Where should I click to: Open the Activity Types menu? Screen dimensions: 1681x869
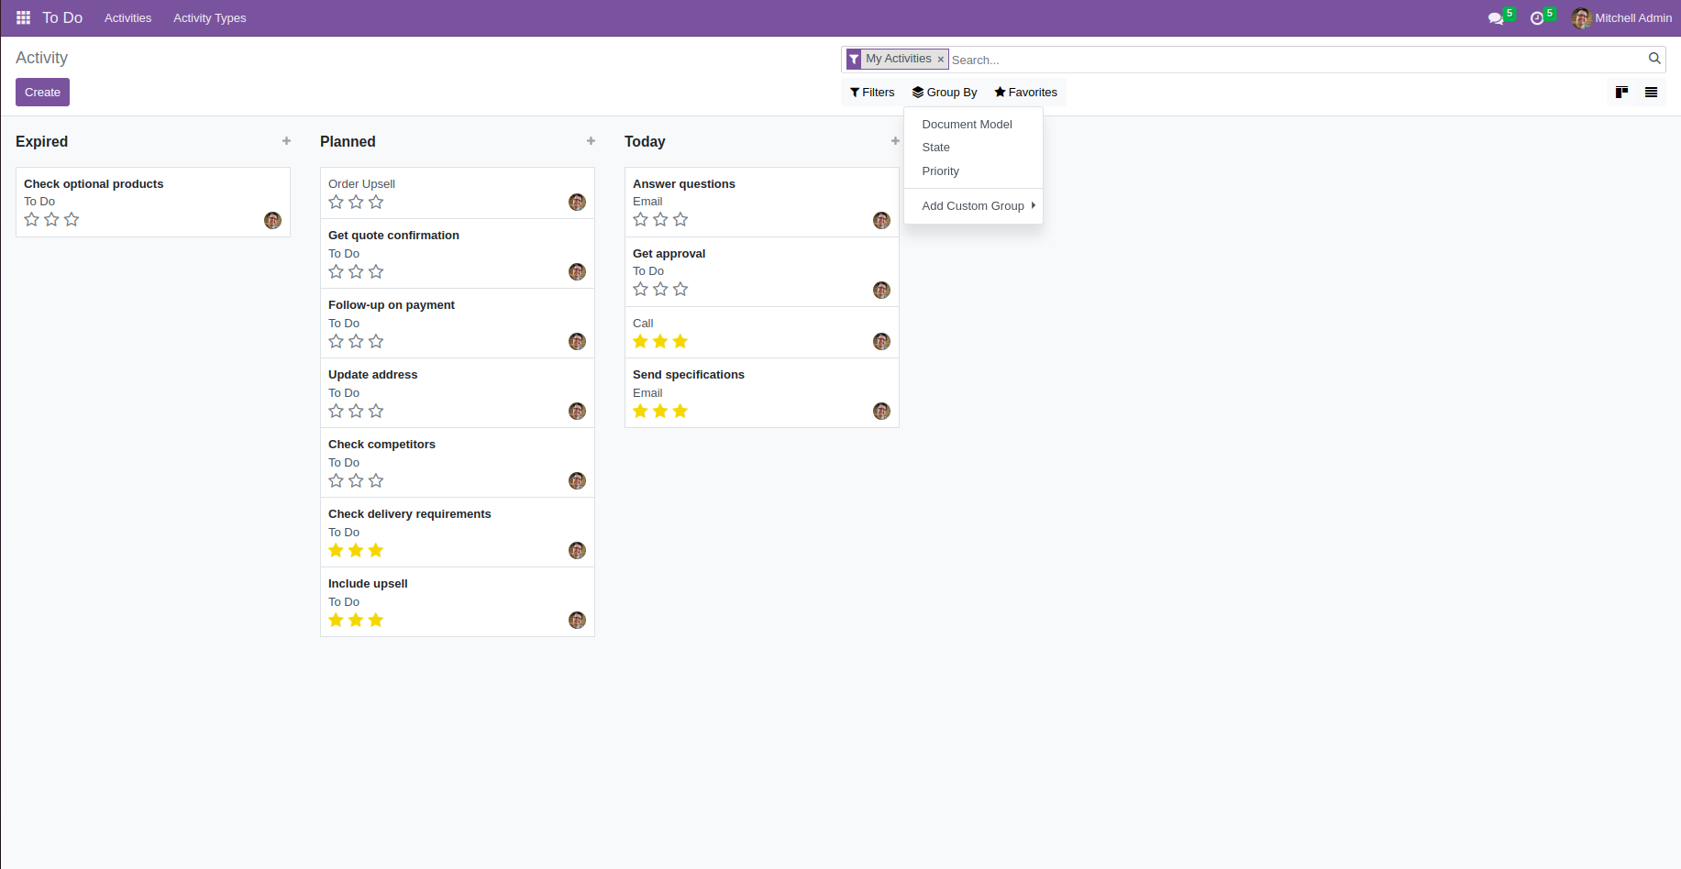tap(210, 18)
